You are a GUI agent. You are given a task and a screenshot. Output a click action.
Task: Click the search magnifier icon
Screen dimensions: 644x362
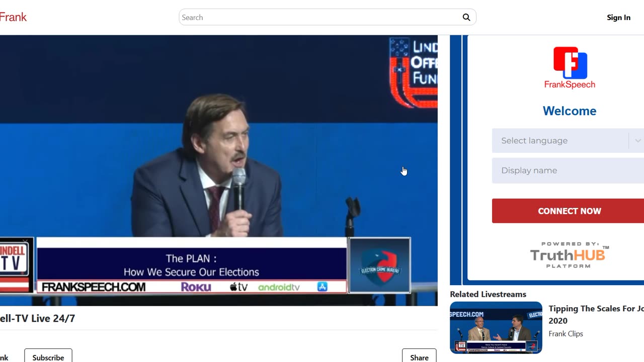point(466,17)
